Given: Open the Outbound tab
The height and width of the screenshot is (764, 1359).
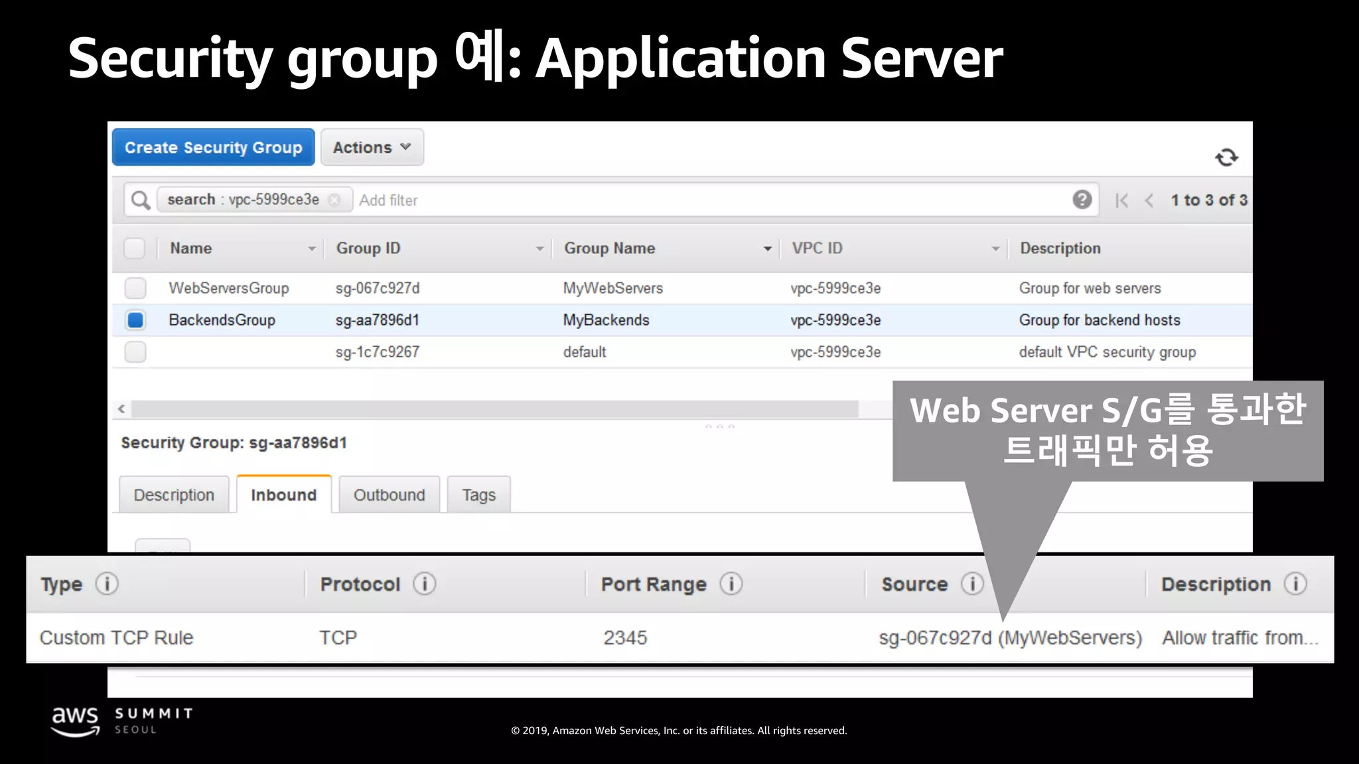Looking at the screenshot, I should coord(390,495).
